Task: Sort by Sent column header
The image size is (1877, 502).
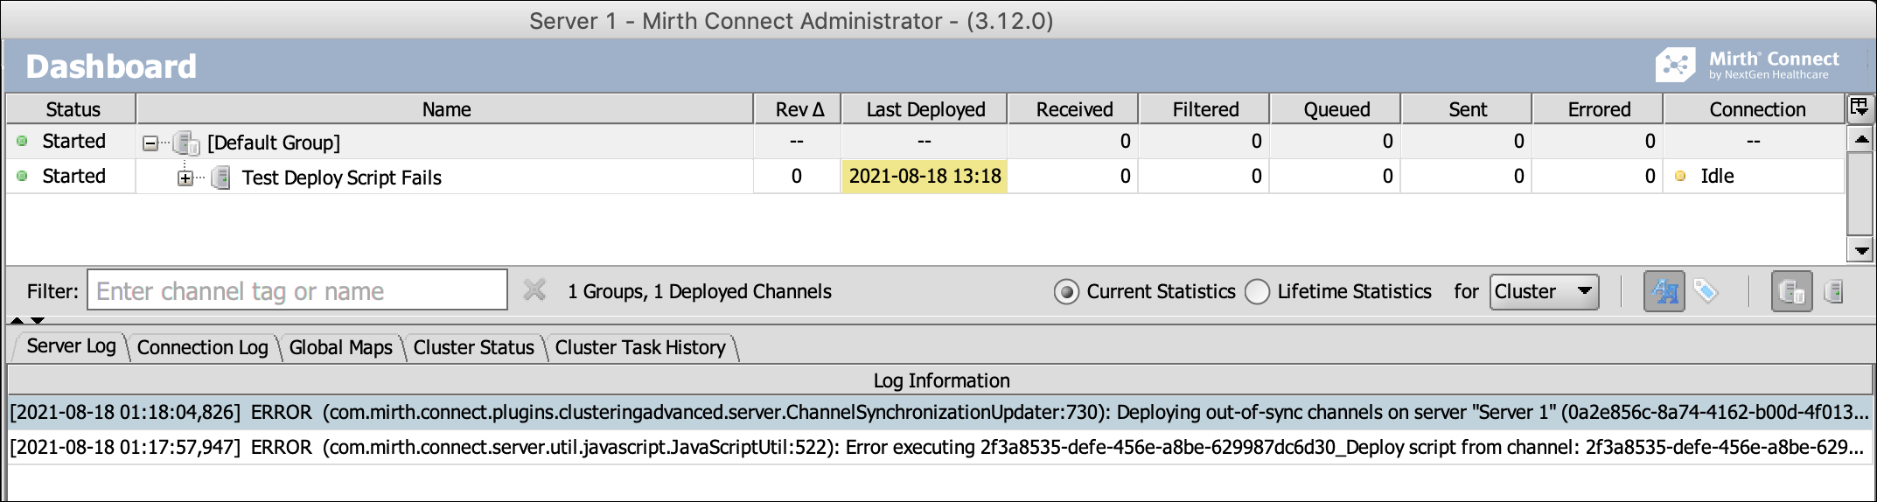Action: pyautogui.click(x=1467, y=108)
